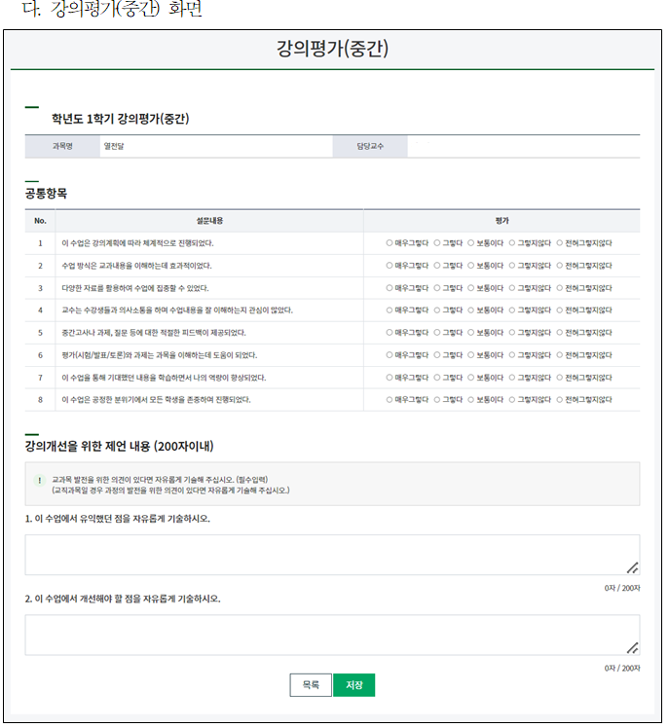This screenshot has height=728, width=669.
Task: Click resize handle of second comment textarea
Action: point(631,647)
